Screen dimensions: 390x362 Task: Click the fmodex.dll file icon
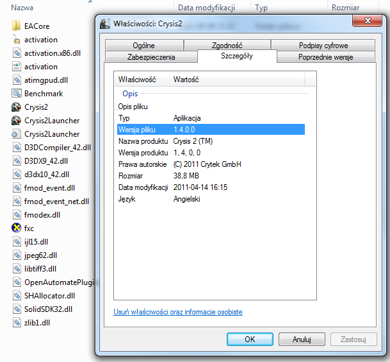pos(16,214)
